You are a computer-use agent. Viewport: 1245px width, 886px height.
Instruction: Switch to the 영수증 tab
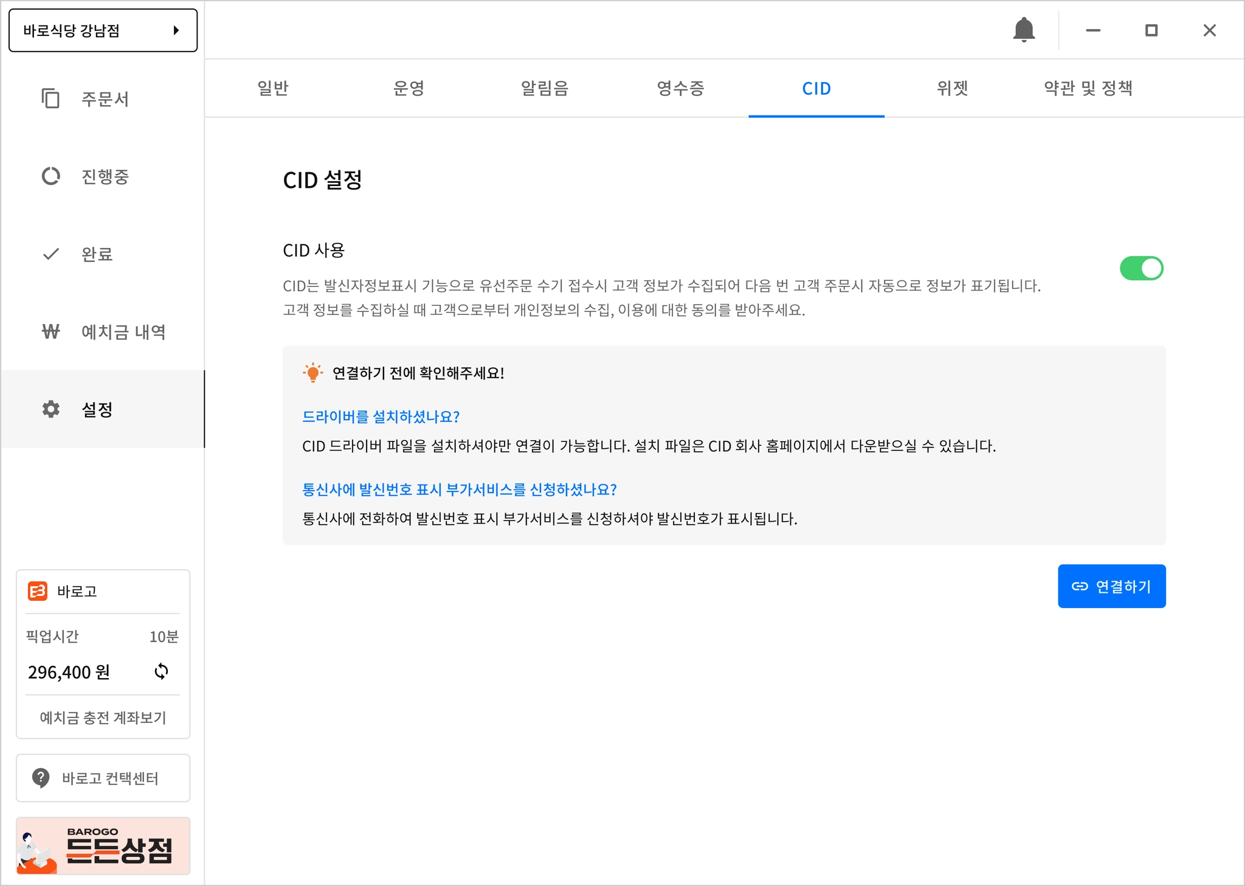click(x=680, y=89)
